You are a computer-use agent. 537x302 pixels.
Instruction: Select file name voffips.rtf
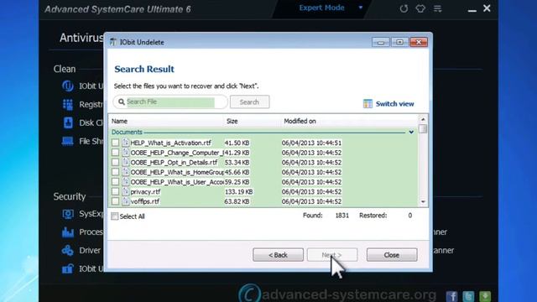[145, 201]
